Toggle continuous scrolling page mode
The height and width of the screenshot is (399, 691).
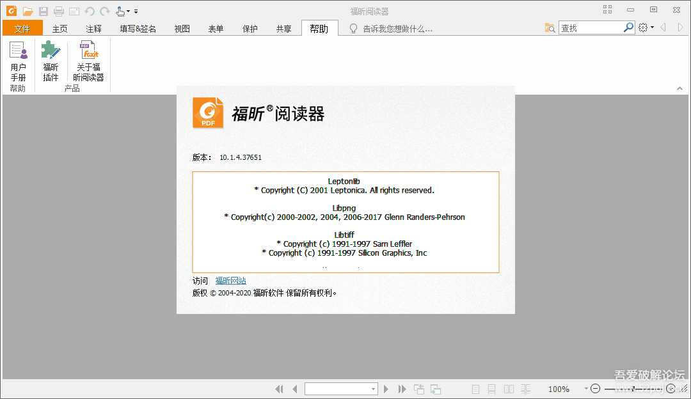point(491,389)
